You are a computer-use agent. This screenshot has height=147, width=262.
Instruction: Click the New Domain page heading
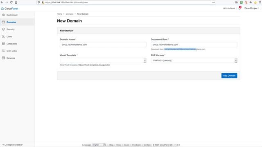[x=69, y=21]
